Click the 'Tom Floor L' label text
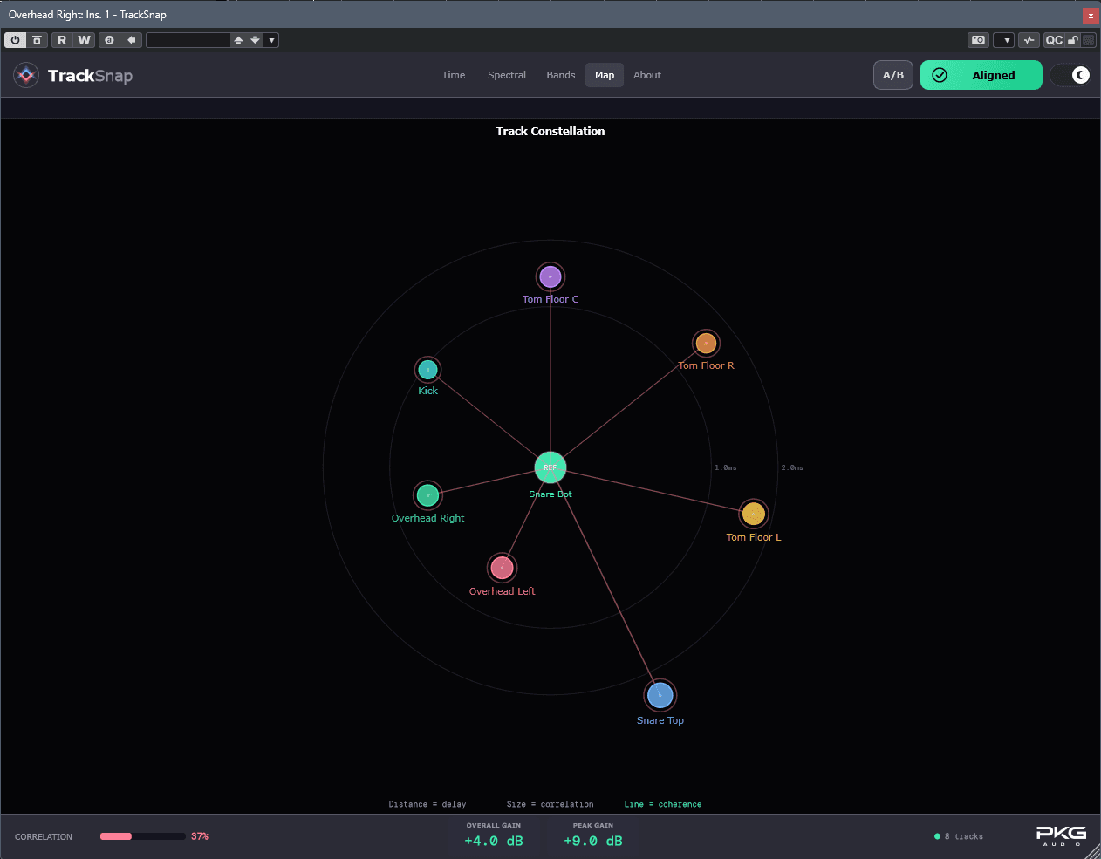Viewport: 1101px width, 859px height. coord(754,537)
